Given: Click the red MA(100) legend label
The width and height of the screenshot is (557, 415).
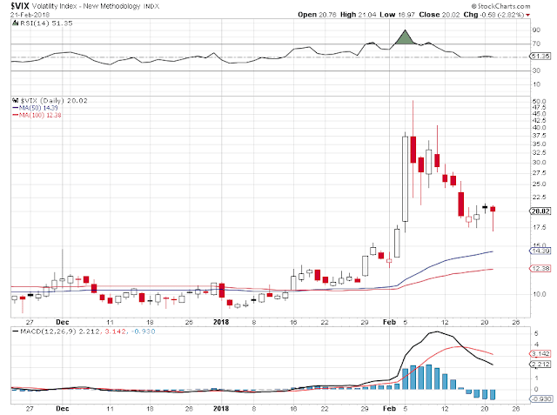Looking at the screenshot, I should [40, 115].
